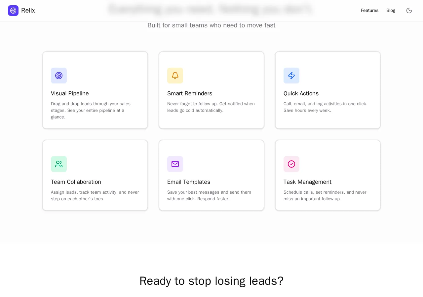Click the Features navigation item
Viewport: 423px width, 297px height.
click(369, 10)
